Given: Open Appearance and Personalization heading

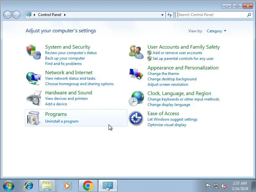Looking at the screenshot, I should tap(183, 68).
